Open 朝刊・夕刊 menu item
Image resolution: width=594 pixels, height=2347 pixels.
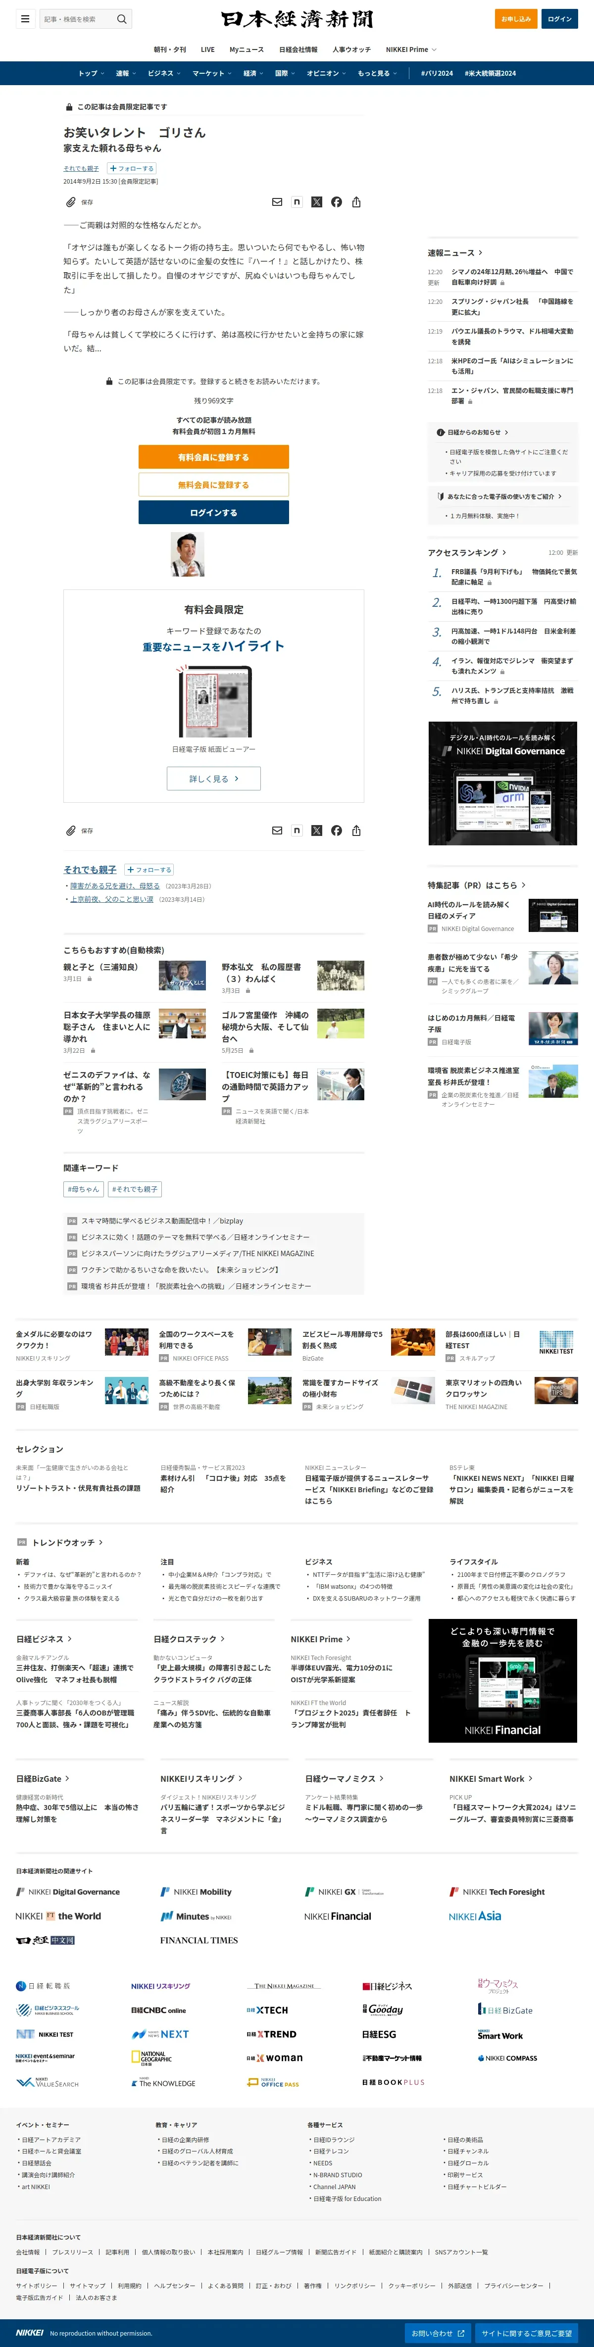tap(169, 49)
